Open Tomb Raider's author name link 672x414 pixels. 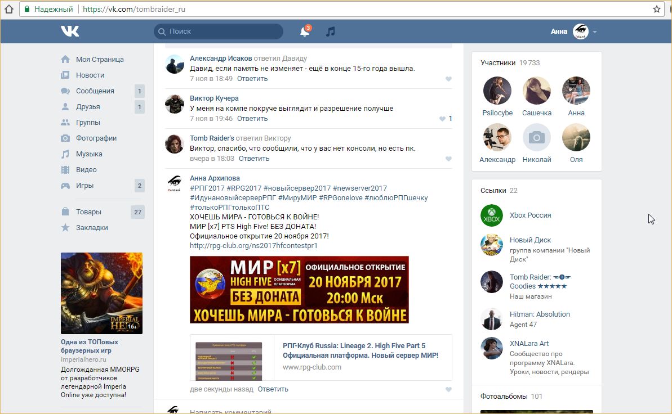pos(212,138)
